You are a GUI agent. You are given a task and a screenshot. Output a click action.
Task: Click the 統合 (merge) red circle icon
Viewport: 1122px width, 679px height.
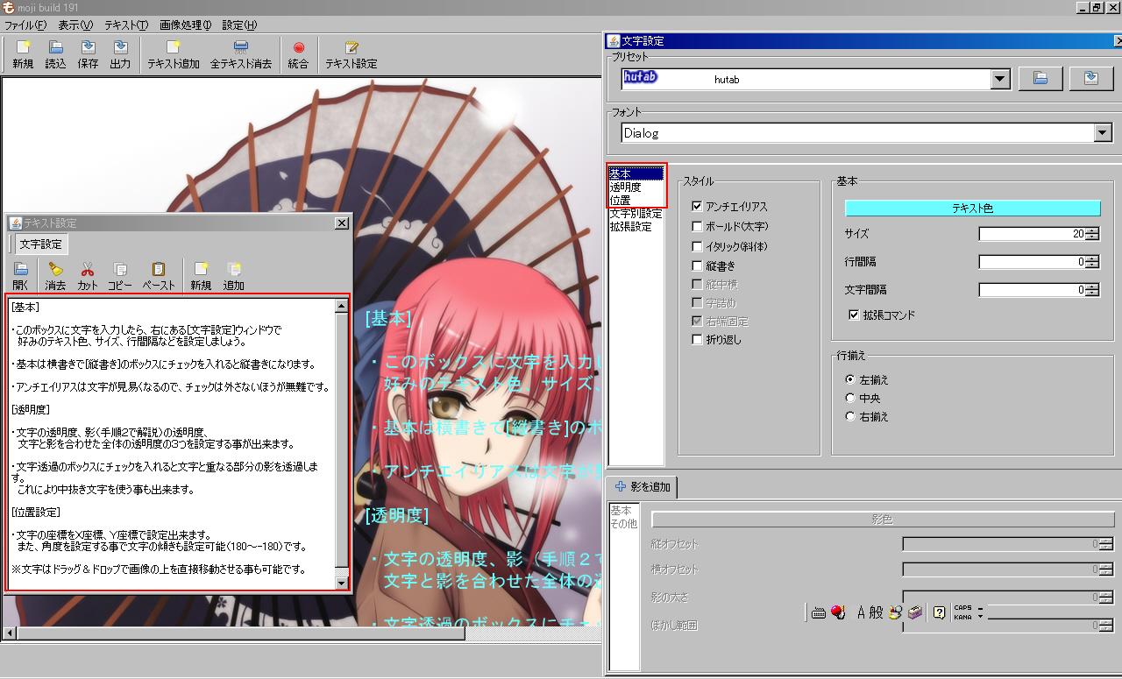point(298,48)
